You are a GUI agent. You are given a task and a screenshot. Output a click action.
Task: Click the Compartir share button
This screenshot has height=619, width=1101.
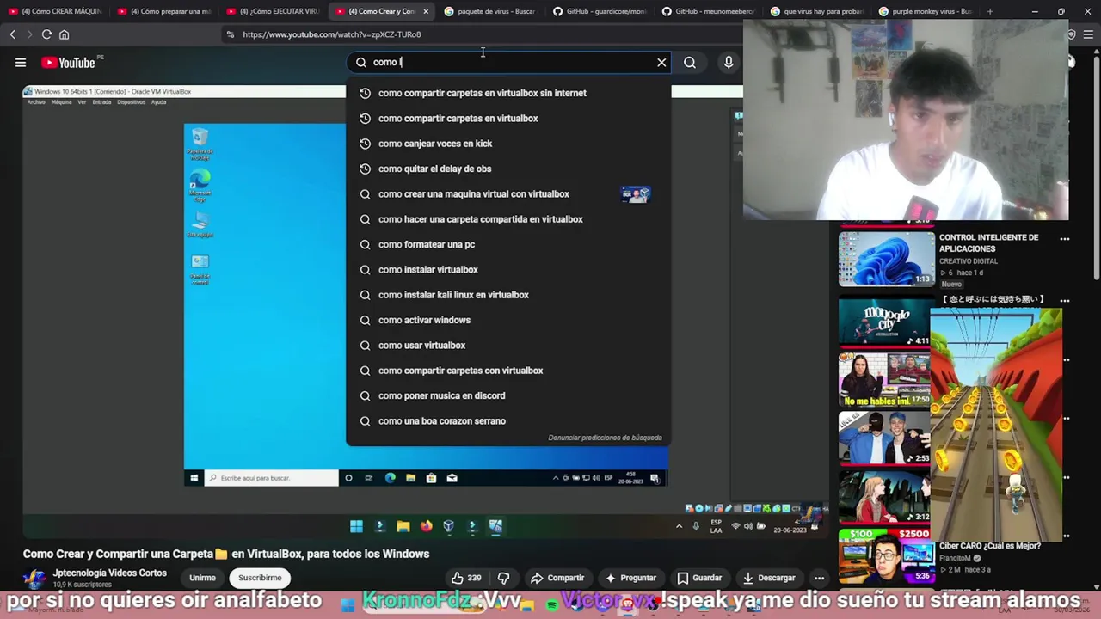coord(557,578)
